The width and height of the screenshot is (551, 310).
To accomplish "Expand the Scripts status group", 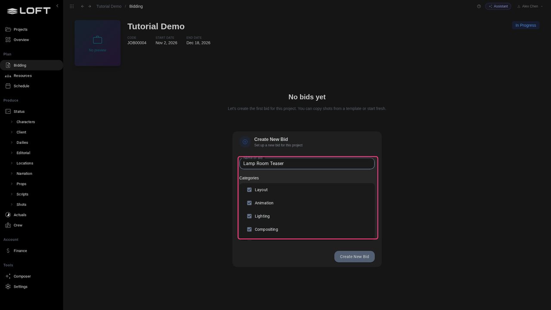I will click(x=12, y=194).
